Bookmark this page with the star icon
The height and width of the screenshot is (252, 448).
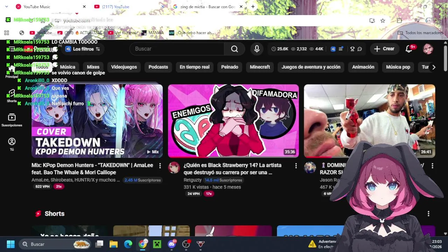[383, 21]
